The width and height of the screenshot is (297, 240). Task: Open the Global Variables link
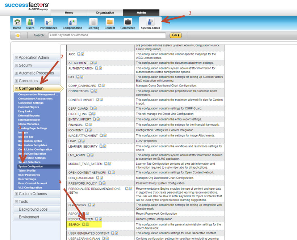tap(29, 124)
